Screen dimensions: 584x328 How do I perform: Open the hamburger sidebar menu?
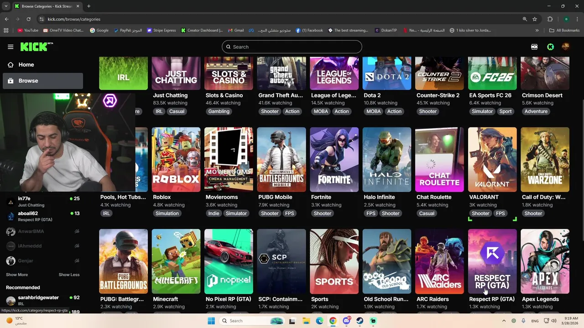[x=10, y=47]
